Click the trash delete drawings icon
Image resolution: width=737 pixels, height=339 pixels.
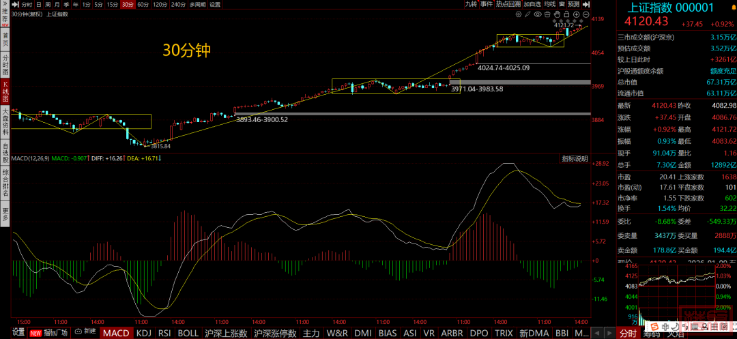click(548, 14)
